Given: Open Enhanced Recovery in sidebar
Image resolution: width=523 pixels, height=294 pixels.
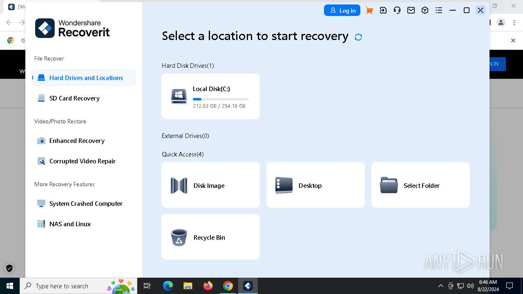Looking at the screenshot, I should point(84,140).
